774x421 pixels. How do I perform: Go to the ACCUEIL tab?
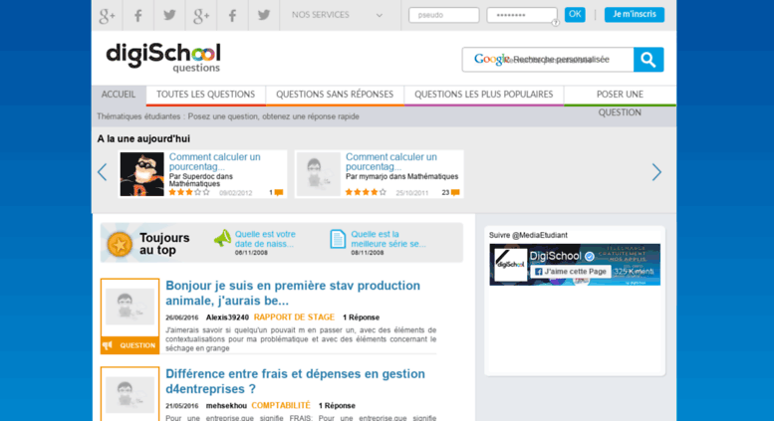point(119,95)
